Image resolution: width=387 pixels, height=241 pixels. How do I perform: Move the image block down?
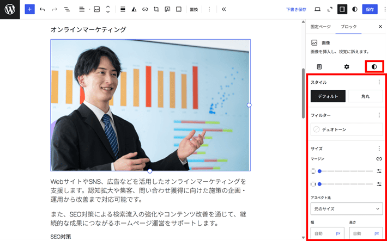[x=108, y=12]
